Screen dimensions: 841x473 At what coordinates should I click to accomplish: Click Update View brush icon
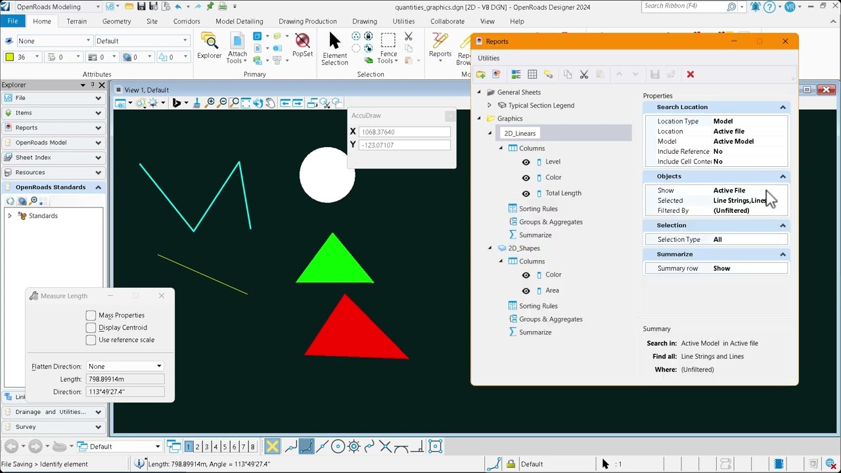pyautogui.click(x=196, y=102)
